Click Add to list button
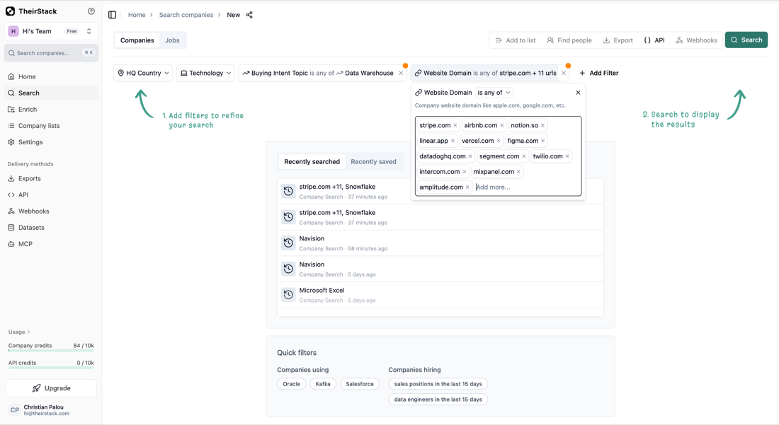This screenshot has width=779, height=425. click(515, 40)
